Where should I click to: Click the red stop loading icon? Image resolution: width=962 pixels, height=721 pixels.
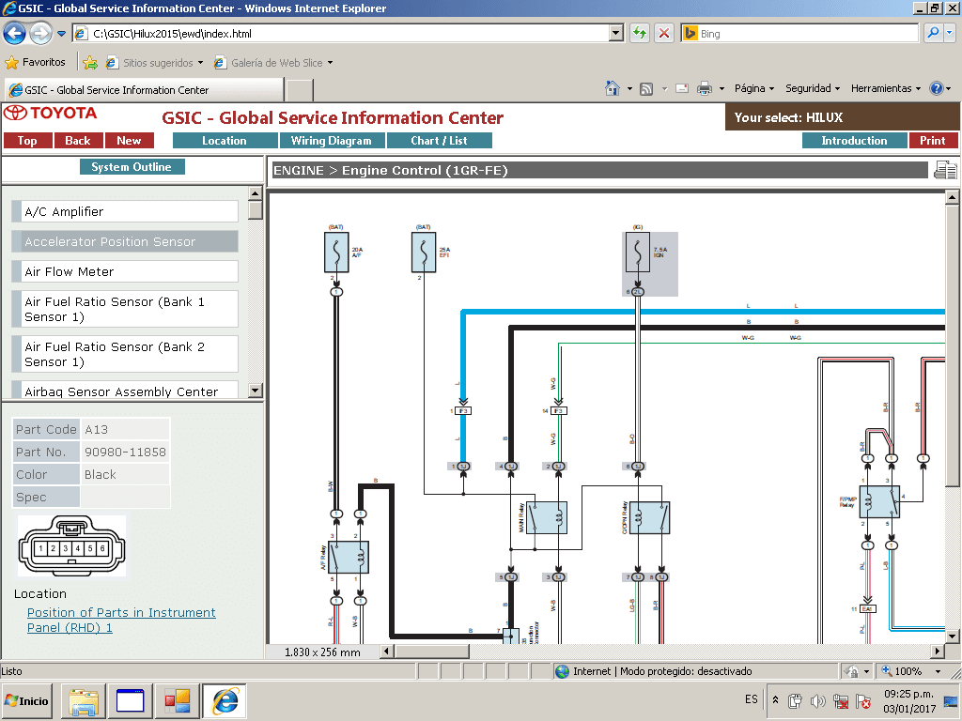664,34
